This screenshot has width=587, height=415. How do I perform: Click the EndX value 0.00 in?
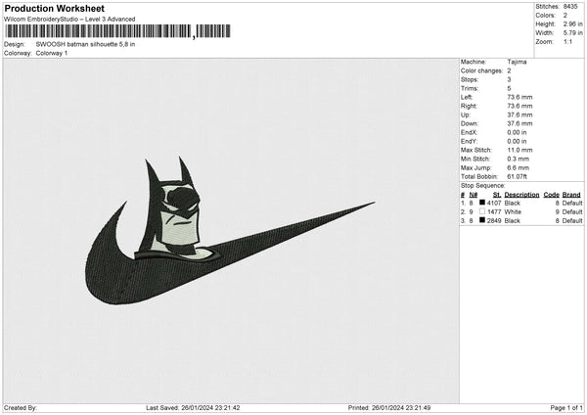pyautogui.click(x=517, y=132)
